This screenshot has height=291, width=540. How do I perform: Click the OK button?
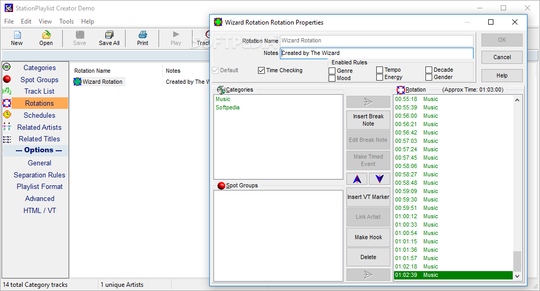click(x=502, y=40)
